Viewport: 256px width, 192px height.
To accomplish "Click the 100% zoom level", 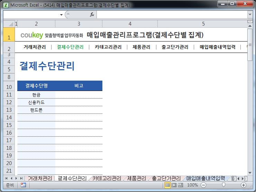I will [x=192, y=185].
